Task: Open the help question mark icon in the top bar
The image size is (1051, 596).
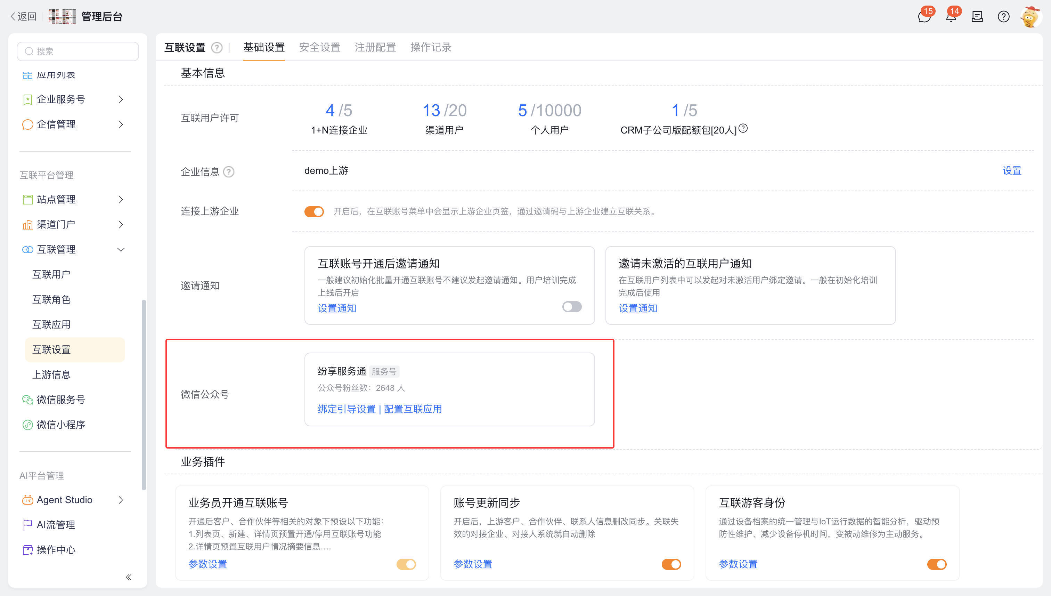Action: [x=1003, y=17]
